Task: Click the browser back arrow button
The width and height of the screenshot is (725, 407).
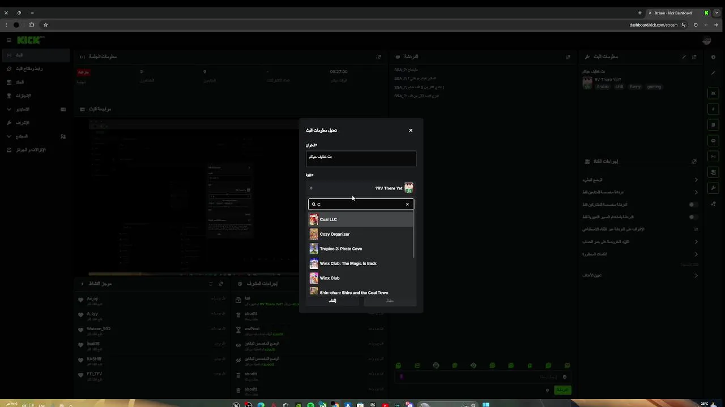Action: [716, 25]
